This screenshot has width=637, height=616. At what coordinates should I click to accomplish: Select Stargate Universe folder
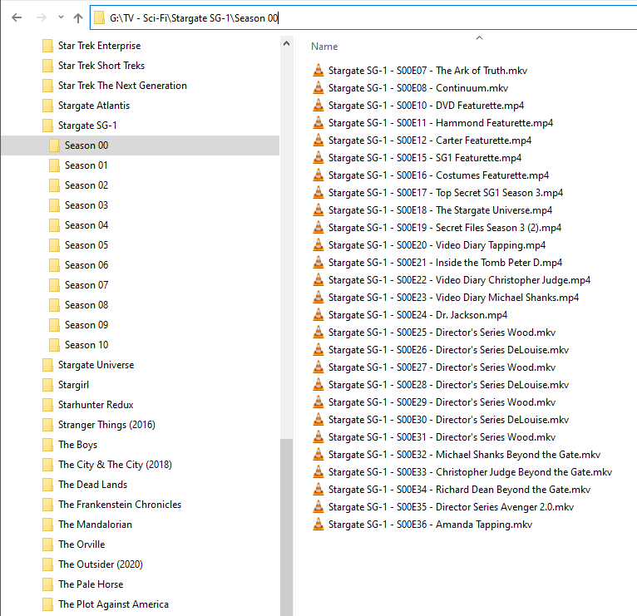[96, 365]
